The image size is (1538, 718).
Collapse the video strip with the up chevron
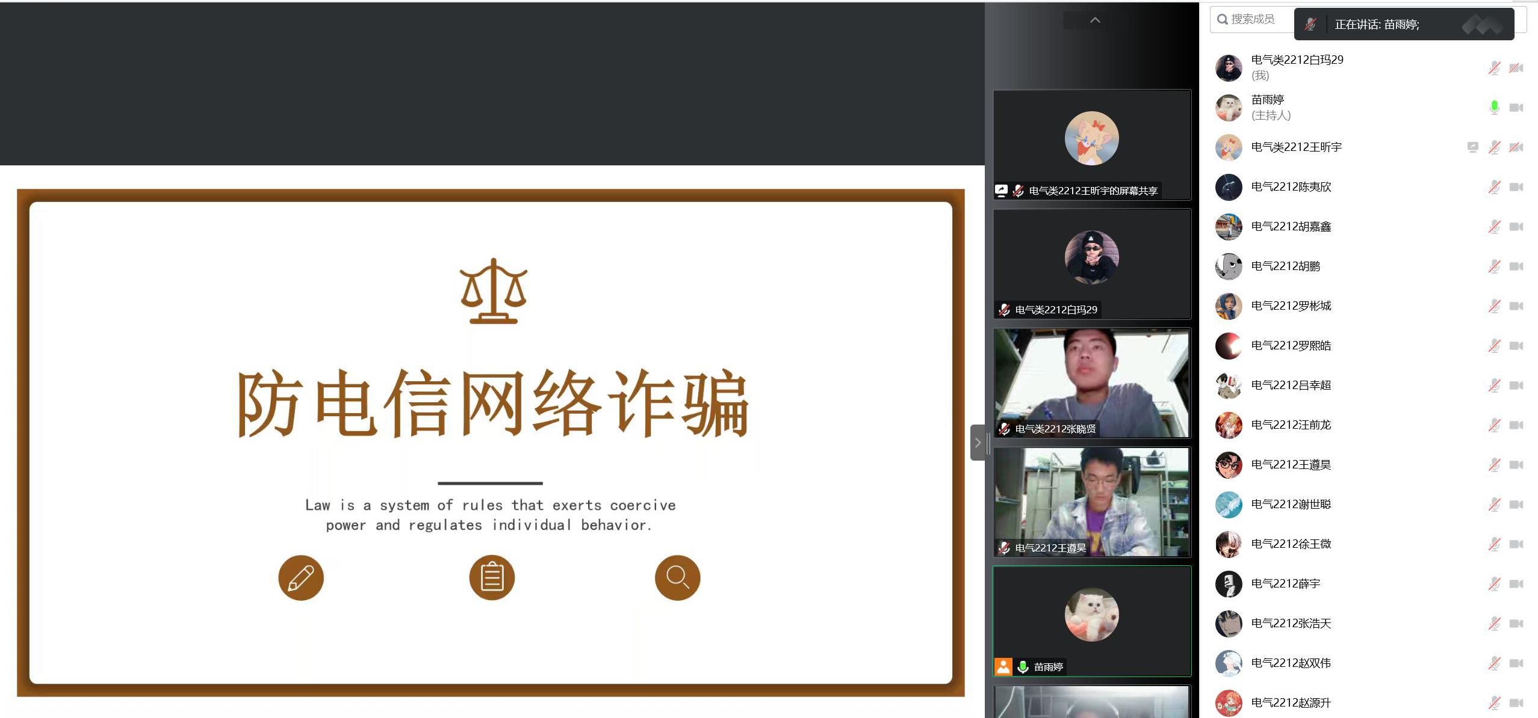pyautogui.click(x=1095, y=20)
